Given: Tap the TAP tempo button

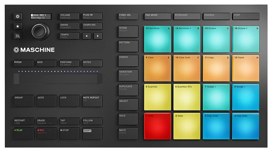Looking at the screenshot, I should coord(70,122).
